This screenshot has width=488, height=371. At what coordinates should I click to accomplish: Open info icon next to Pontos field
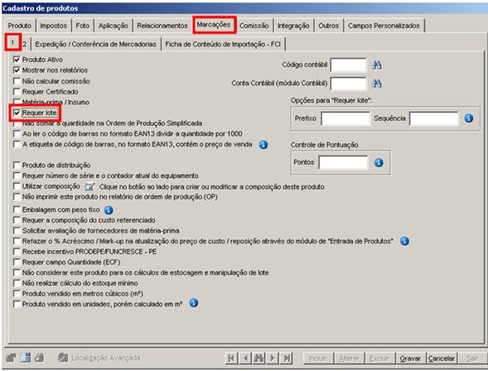(379, 162)
